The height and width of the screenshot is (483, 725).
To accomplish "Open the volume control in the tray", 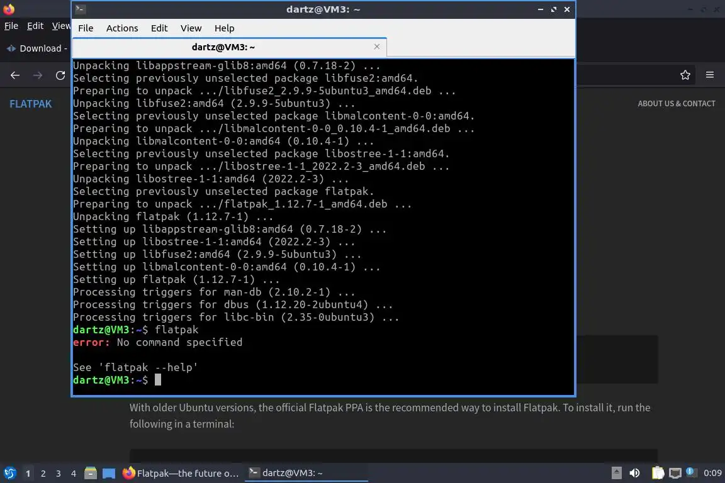I will 635,473.
